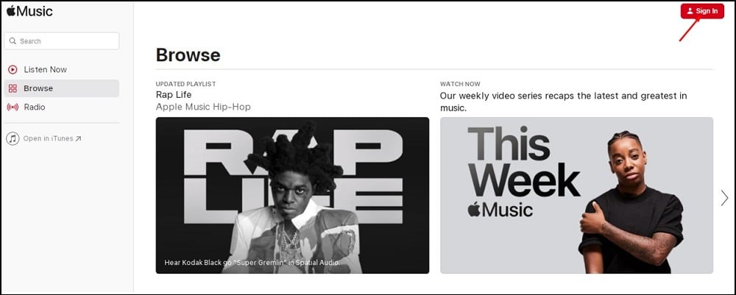
Task: Click the person icon in Sign In
Action: (690, 11)
